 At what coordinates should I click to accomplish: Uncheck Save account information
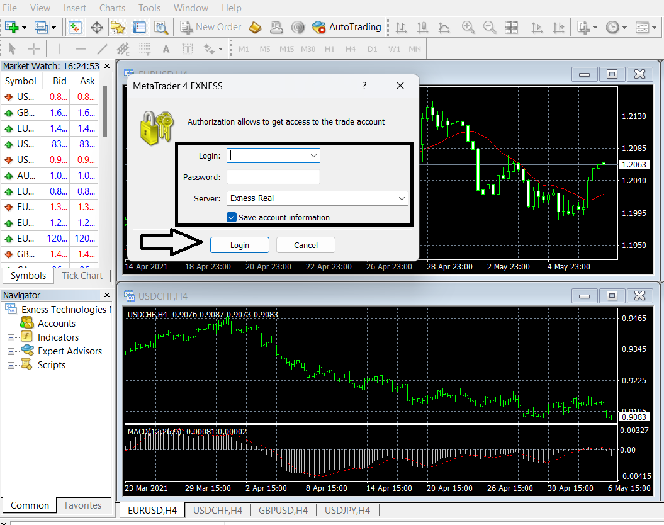(232, 217)
